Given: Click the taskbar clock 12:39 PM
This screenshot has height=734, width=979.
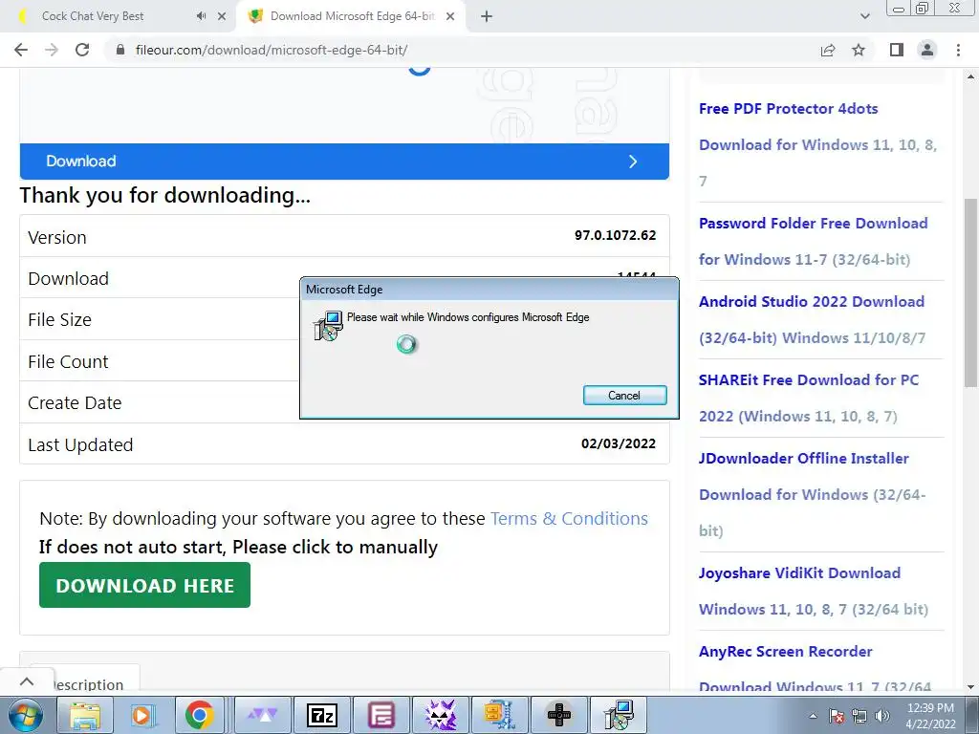Looking at the screenshot, I should click(930, 716).
